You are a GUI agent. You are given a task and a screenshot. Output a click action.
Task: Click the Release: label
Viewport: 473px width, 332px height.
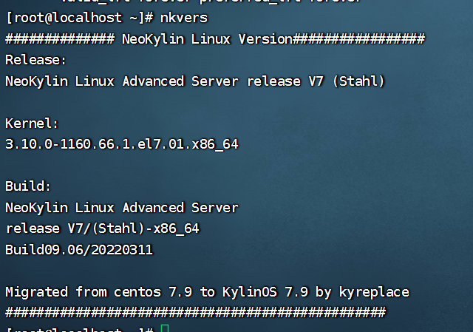tap(35, 60)
